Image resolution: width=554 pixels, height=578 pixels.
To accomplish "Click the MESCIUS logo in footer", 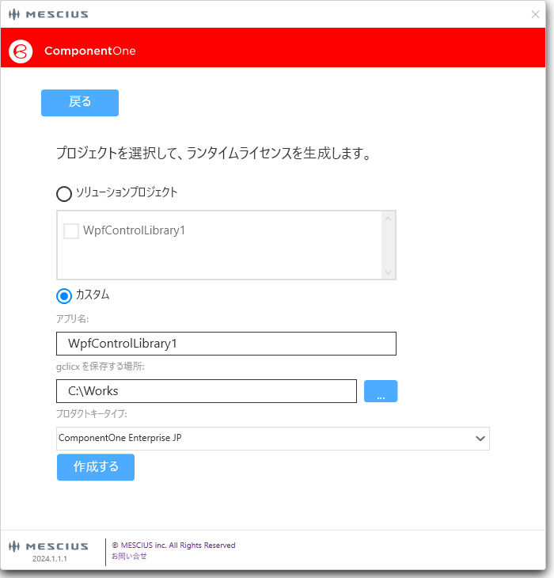I will pyautogui.click(x=49, y=546).
